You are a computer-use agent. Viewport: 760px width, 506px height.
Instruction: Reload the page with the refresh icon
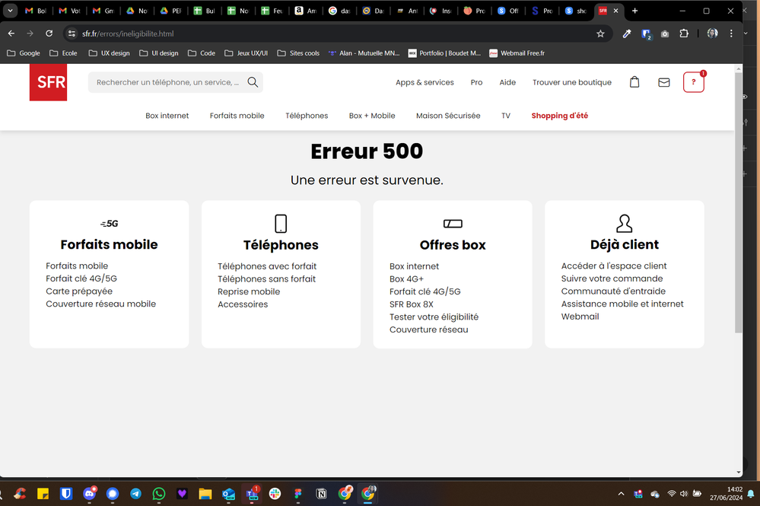[x=49, y=33]
